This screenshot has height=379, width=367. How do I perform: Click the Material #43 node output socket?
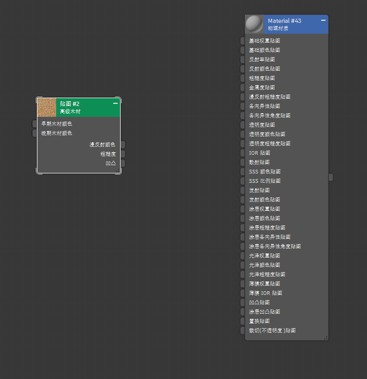[331, 178]
